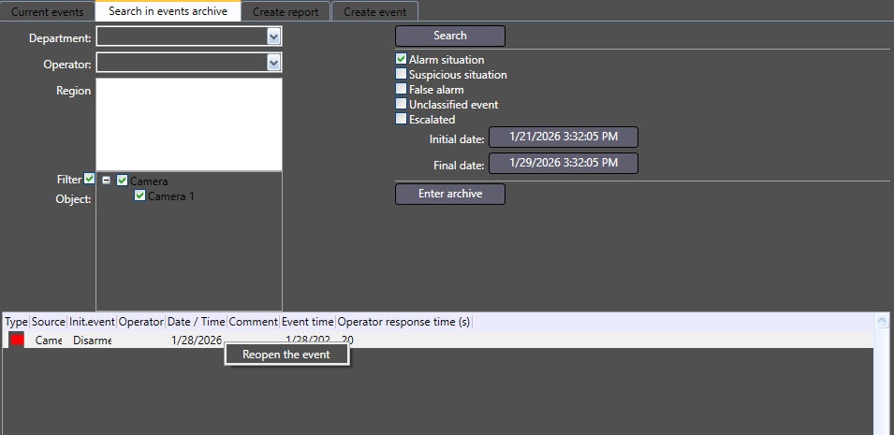Enable Unclassified event filter

tap(402, 105)
